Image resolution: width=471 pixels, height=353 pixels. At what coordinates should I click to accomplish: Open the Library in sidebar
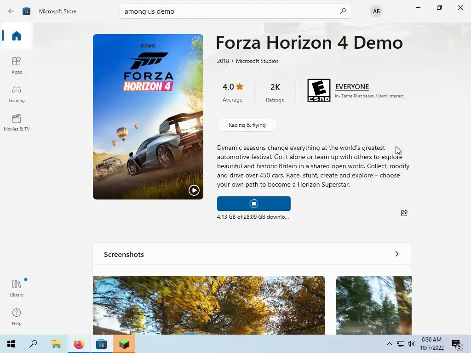click(17, 288)
